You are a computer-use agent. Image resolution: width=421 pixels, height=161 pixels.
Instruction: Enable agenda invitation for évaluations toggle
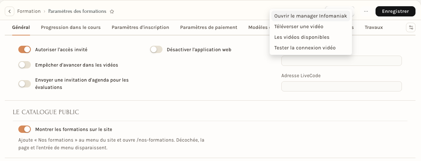pyautogui.click(x=25, y=84)
